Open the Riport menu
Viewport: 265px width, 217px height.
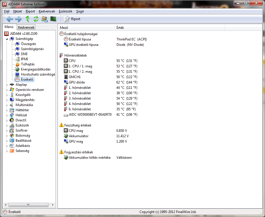click(30, 11)
